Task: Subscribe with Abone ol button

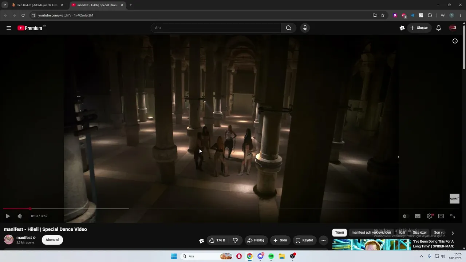Action: pos(52,240)
